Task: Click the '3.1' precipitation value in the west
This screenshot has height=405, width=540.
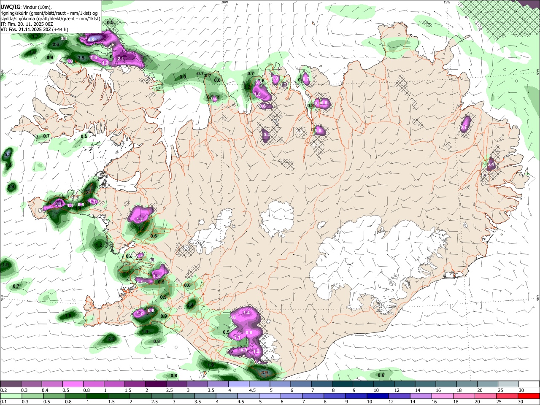Action: click(x=88, y=192)
